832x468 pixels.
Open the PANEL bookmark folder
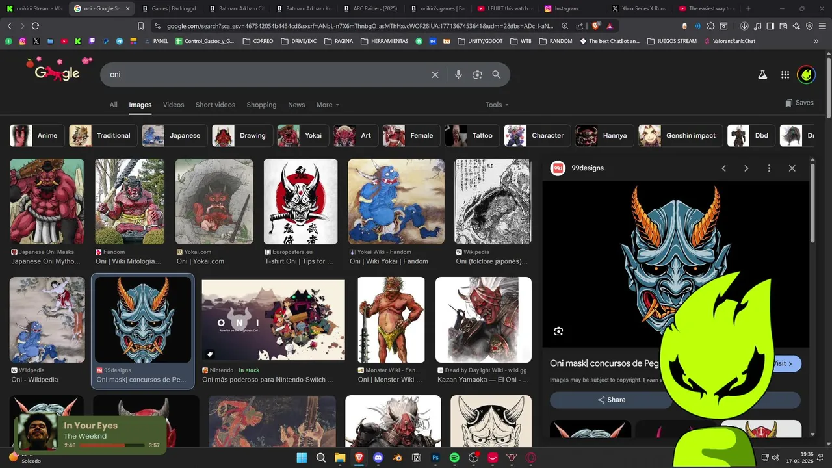[x=156, y=41]
